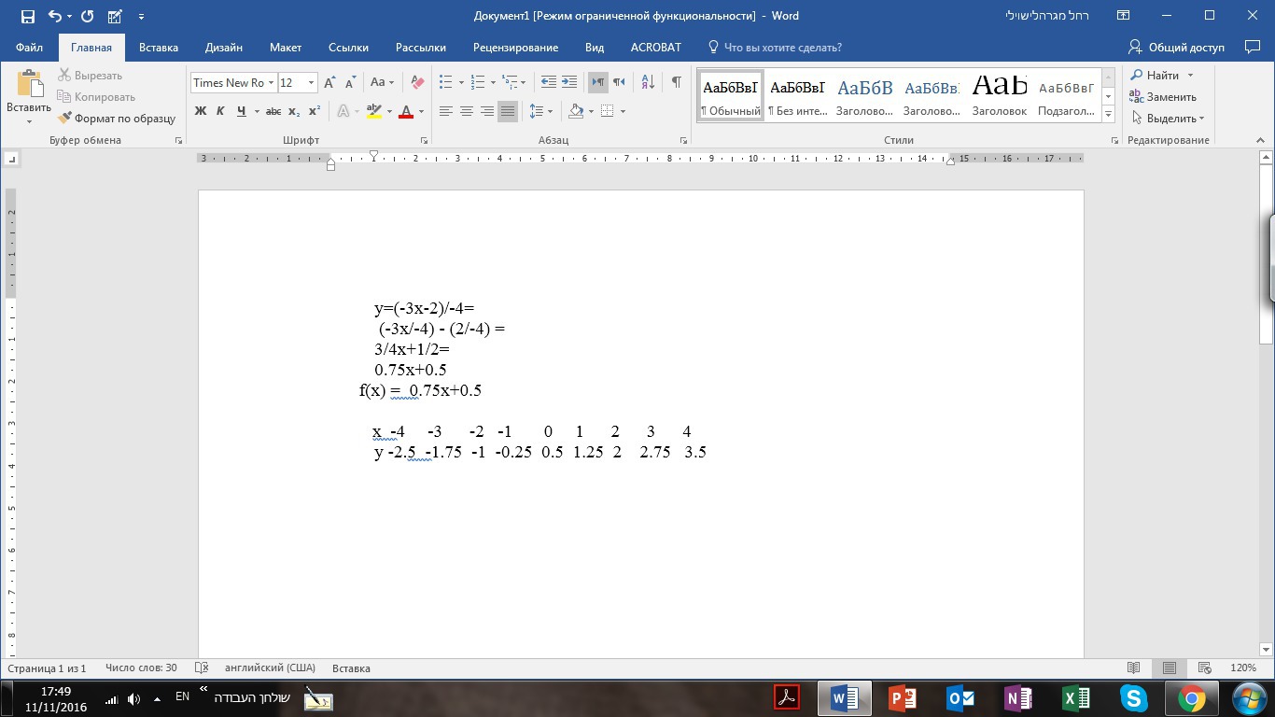Increase font size with the grow font icon

pos(329,83)
